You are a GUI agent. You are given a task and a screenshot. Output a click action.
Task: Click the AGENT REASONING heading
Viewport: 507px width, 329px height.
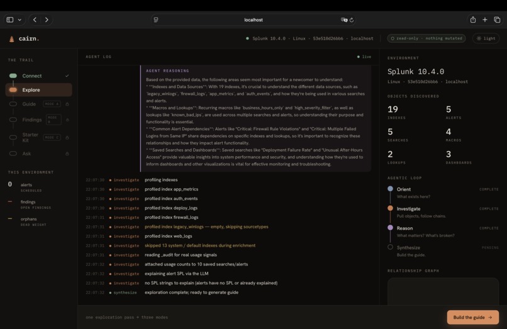167,70
